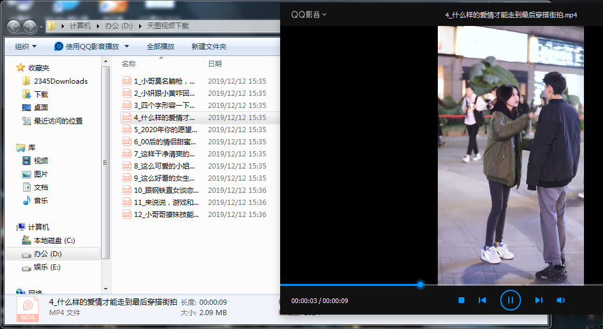The image size is (603, 329).
Task: Click the 新建文件夹 button
Action: point(209,47)
